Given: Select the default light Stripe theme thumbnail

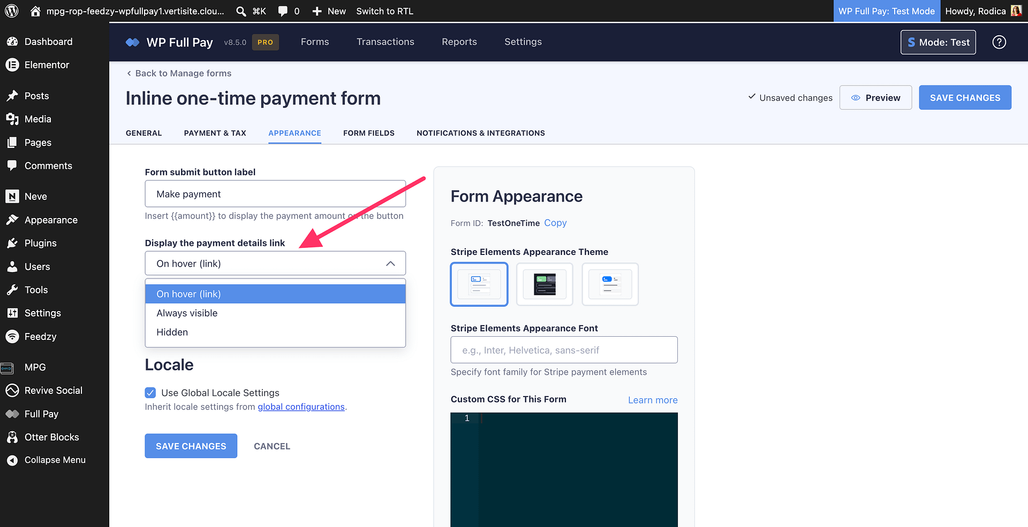Looking at the screenshot, I should 479,284.
